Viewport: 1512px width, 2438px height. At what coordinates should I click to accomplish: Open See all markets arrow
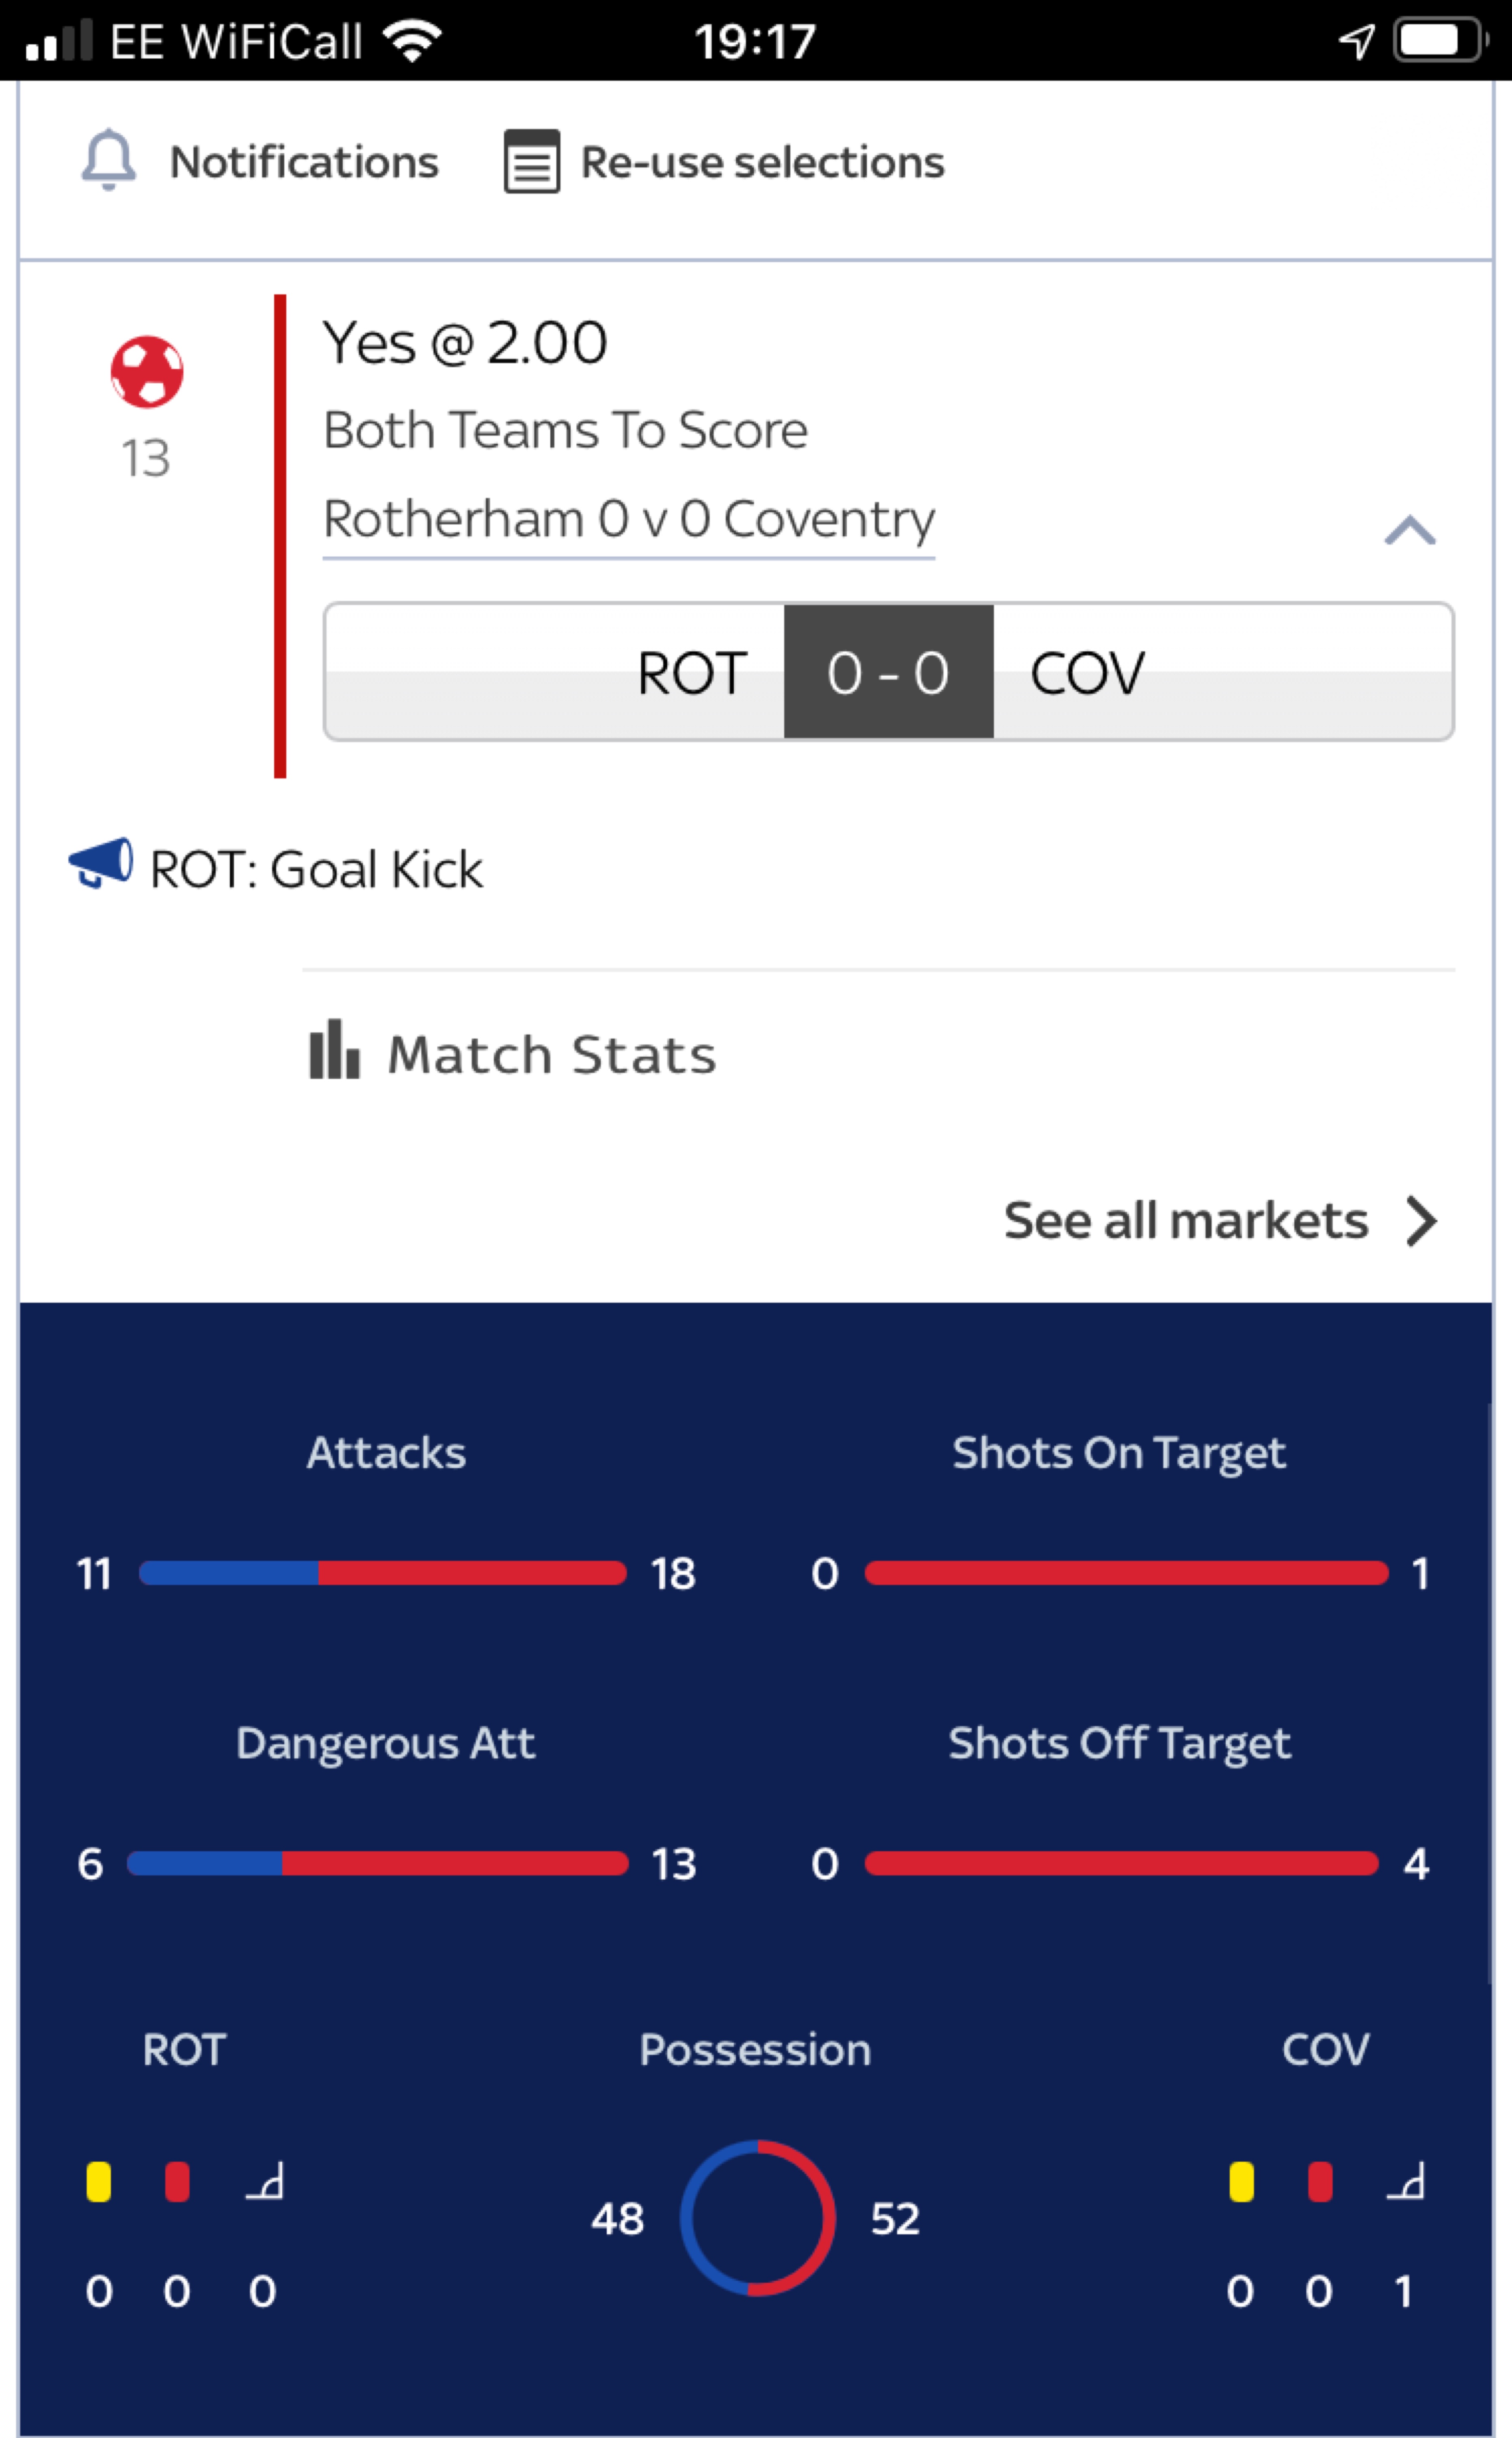click(1421, 1221)
